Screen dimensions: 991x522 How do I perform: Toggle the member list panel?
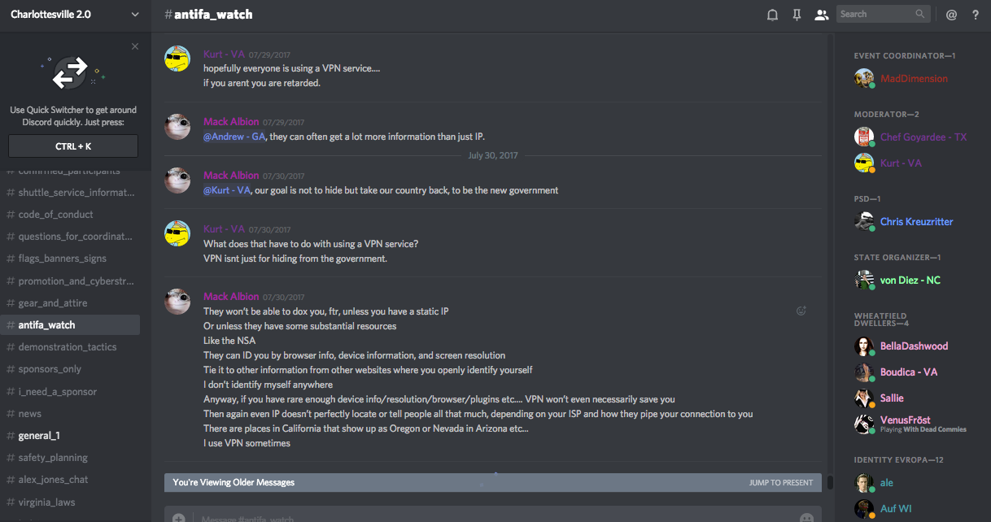(821, 15)
